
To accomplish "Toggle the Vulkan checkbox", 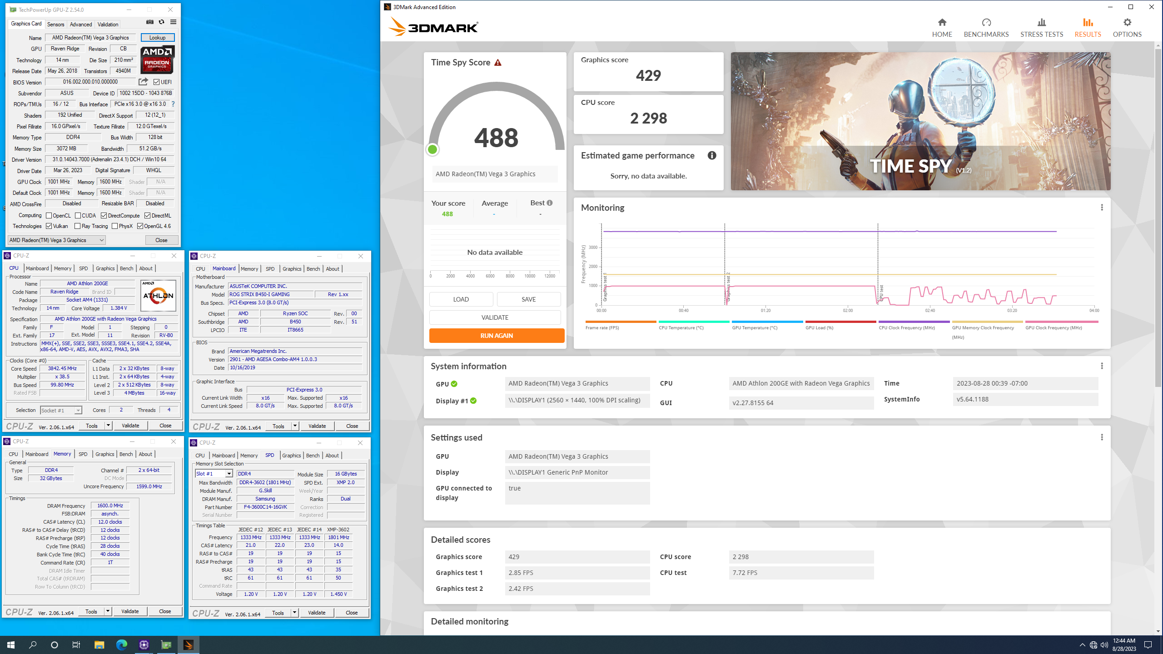I will 49,226.
